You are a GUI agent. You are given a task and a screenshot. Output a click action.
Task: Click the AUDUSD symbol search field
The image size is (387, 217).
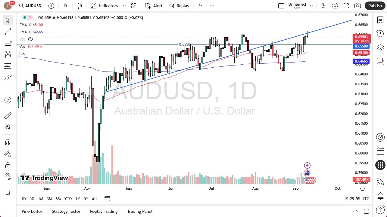tap(30, 5)
